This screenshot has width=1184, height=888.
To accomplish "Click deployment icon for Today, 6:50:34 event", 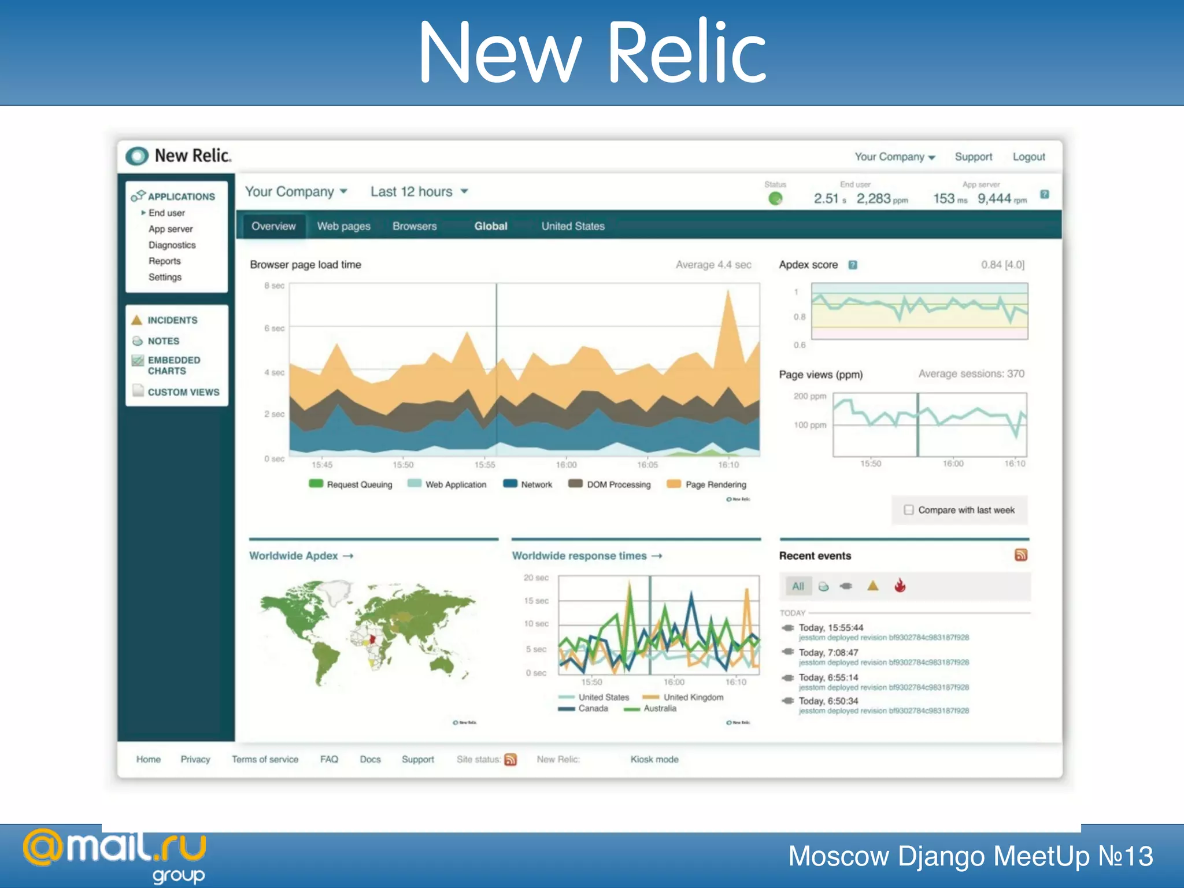I will click(x=787, y=701).
